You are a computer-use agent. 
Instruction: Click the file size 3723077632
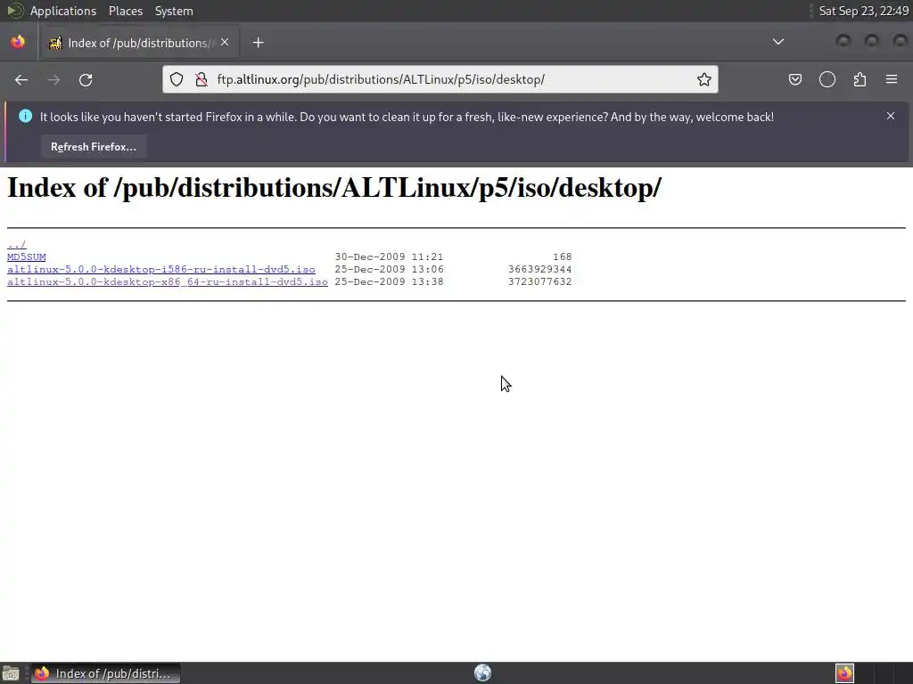click(x=539, y=281)
